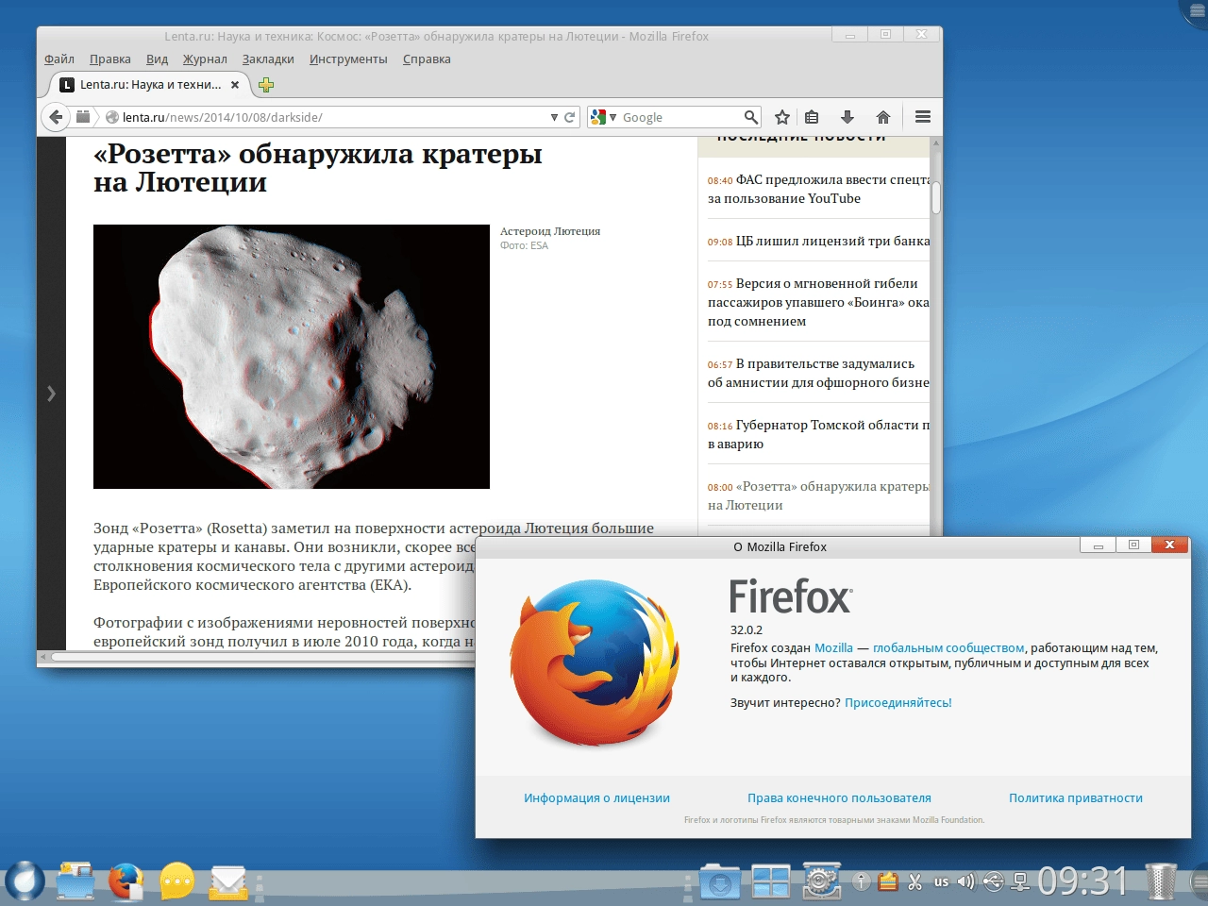Launch the file manager from the taskbar
This screenshot has width=1208, height=906.
(75, 881)
